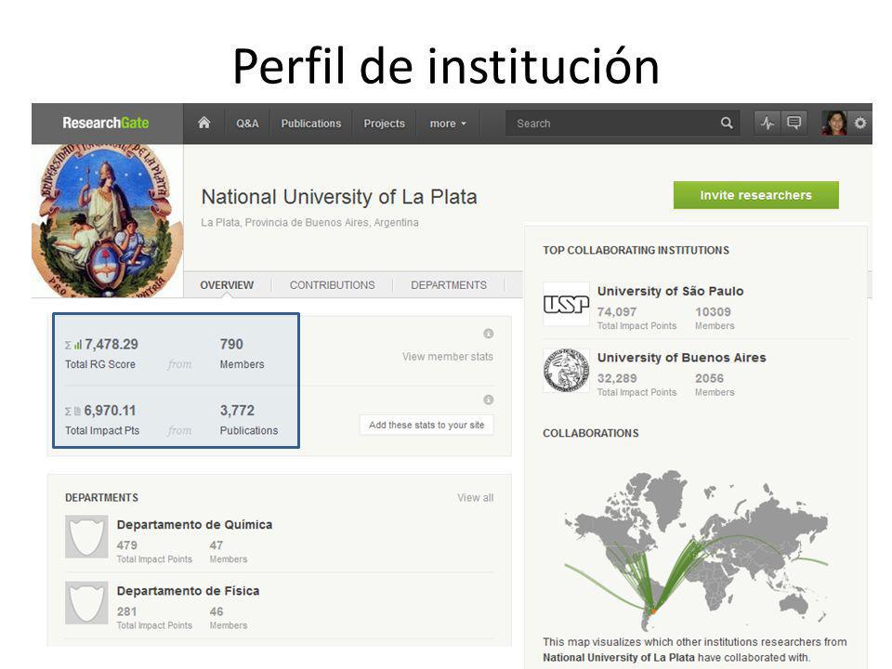Click the Top Collaborating Institutions heading
This screenshot has width=892, height=669.
pos(636,250)
